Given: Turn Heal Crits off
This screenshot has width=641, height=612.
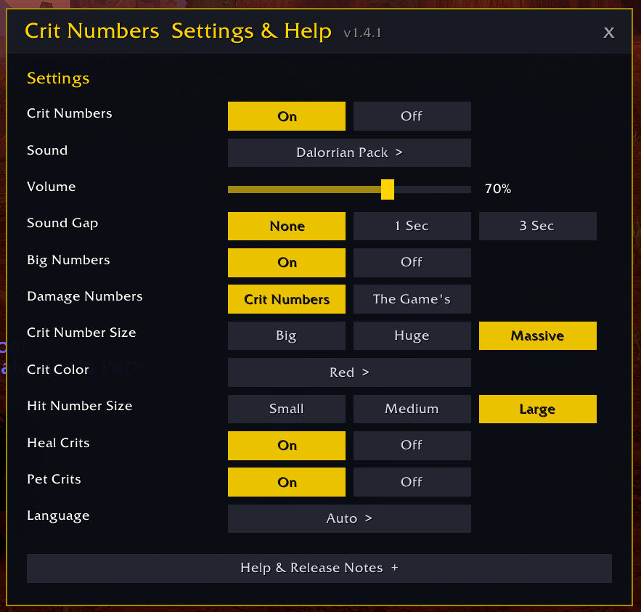Looking at the screenshot, I should point(412,446).
